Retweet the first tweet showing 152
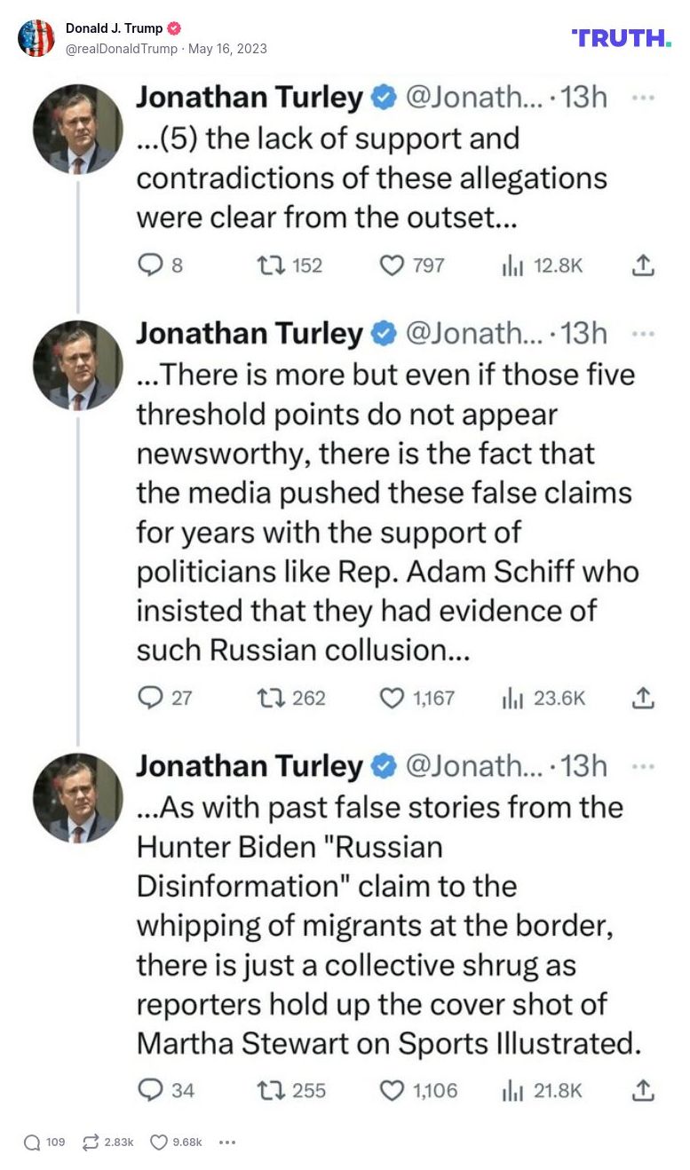This screenshot has height=1170, width=690. [267, 265]
